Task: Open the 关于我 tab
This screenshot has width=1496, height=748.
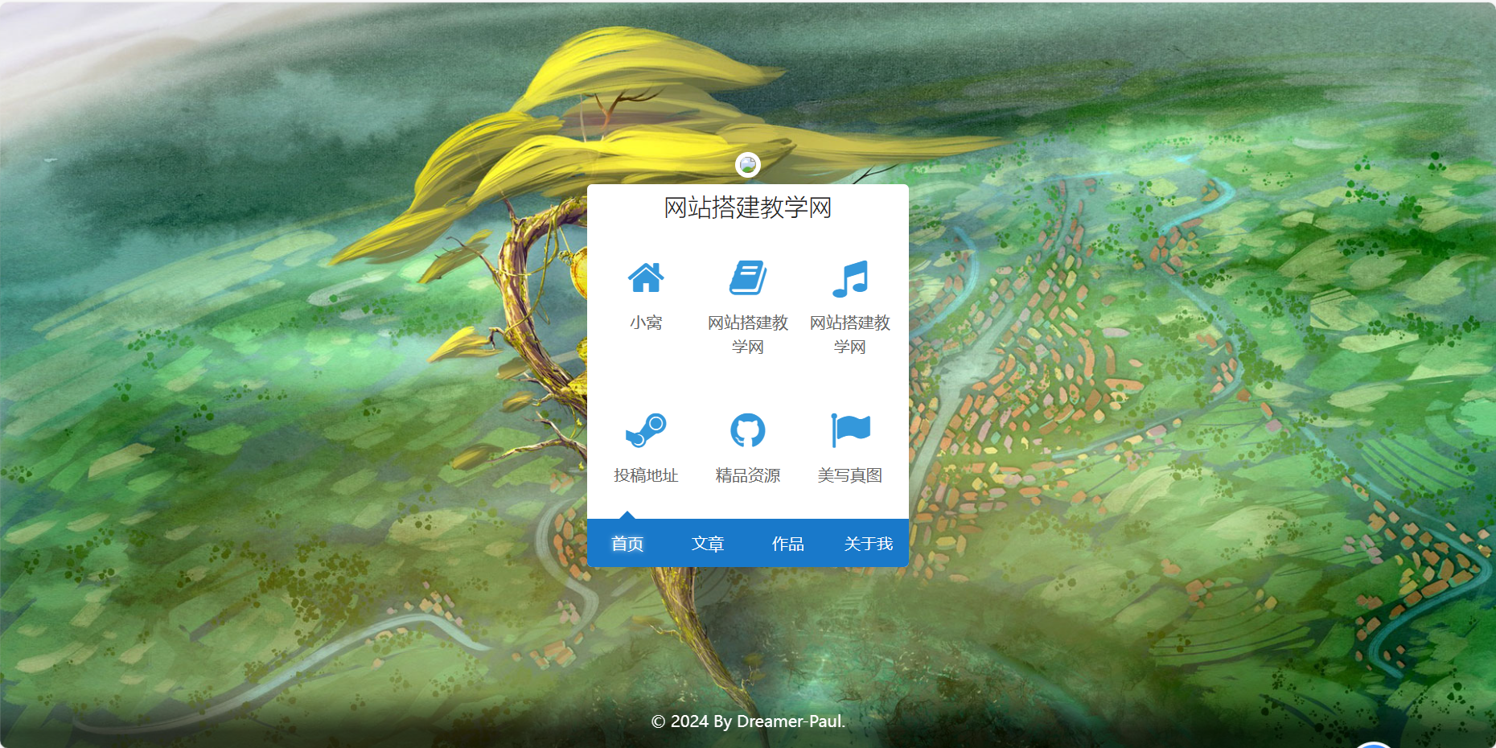Action: (869, 544)
